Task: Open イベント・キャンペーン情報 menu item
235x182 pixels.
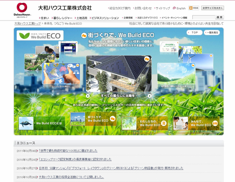Action: (174, 18)
